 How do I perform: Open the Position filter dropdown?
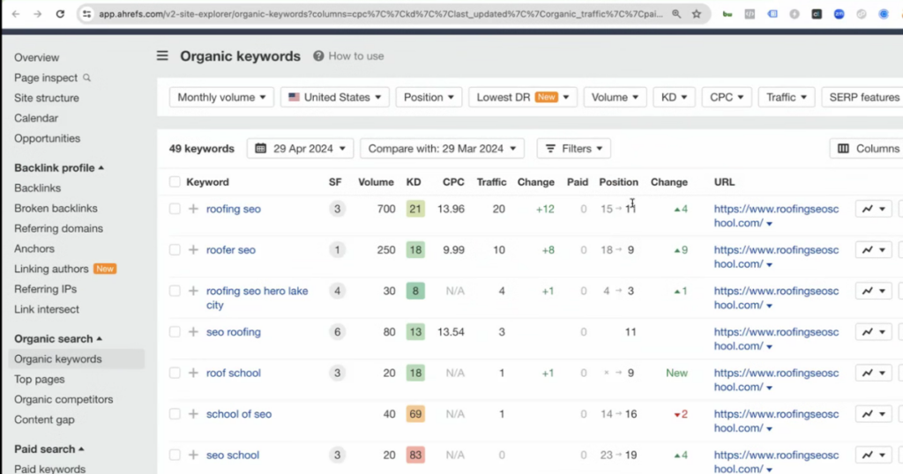pyautogui.click(x=429, y=97)
